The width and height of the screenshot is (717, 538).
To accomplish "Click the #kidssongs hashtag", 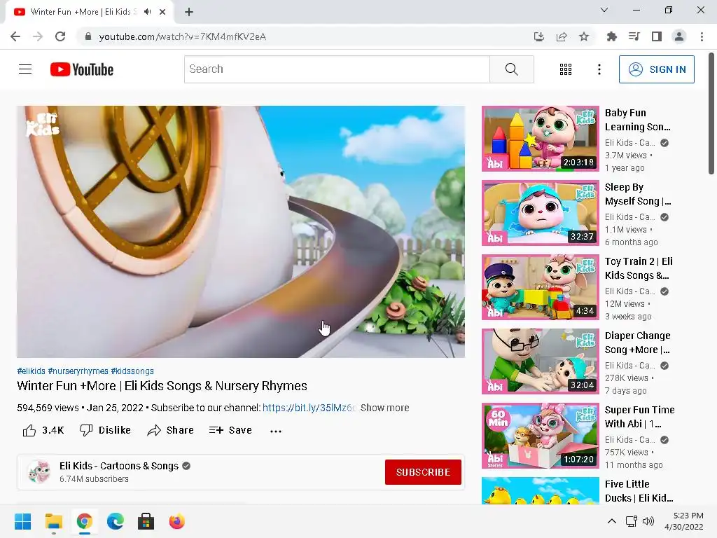I will point(132,371).
